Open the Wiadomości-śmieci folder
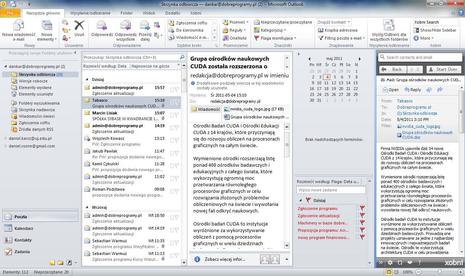 pos(37,116)
